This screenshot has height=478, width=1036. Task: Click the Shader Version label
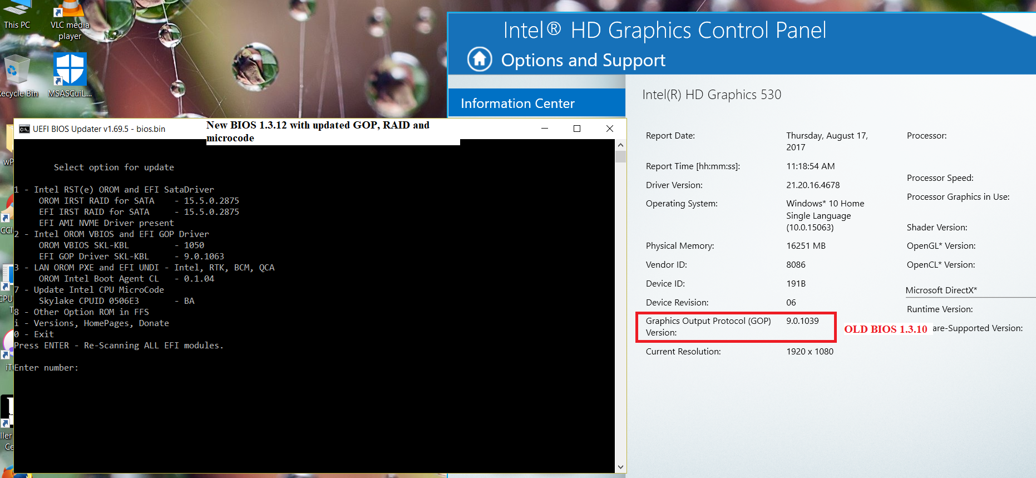937,228
